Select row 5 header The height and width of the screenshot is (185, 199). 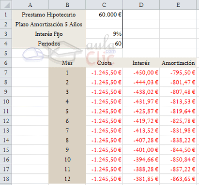(6, 53)
